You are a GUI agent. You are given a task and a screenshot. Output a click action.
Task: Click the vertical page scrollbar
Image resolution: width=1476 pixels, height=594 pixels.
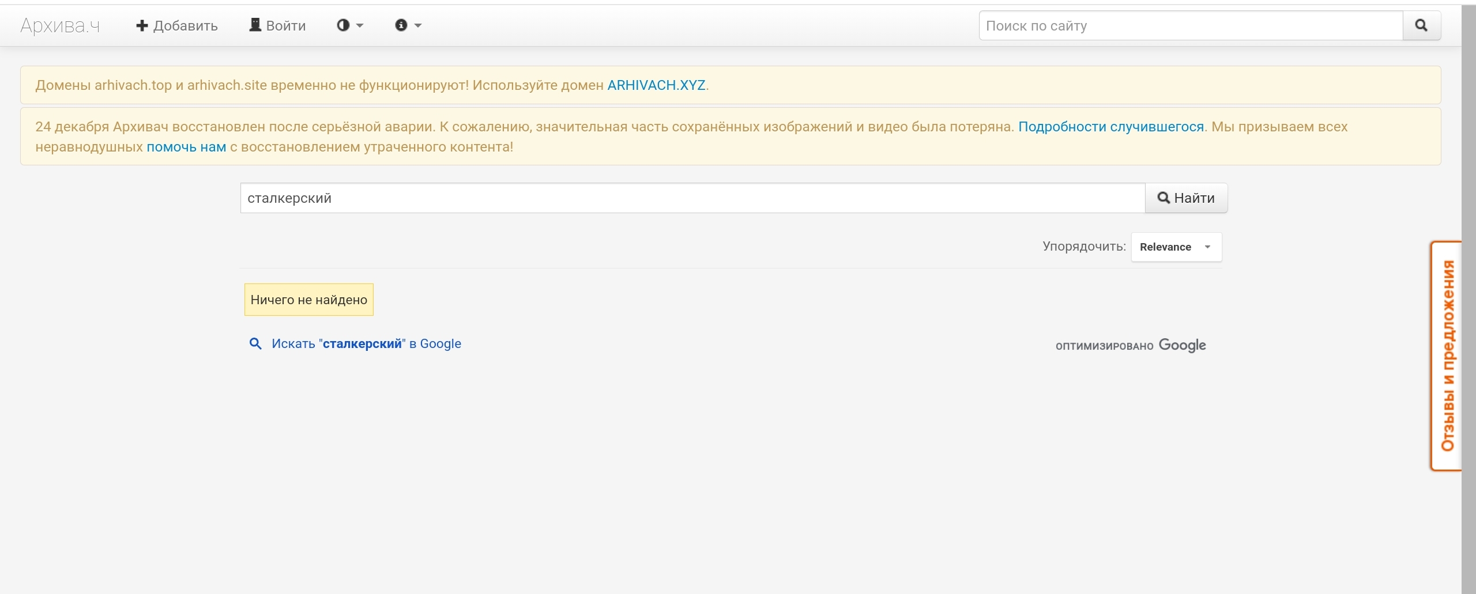(x=1469, y=298)
